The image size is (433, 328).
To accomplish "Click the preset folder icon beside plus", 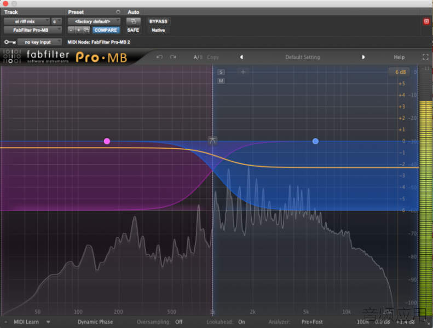I will (86, 30).
